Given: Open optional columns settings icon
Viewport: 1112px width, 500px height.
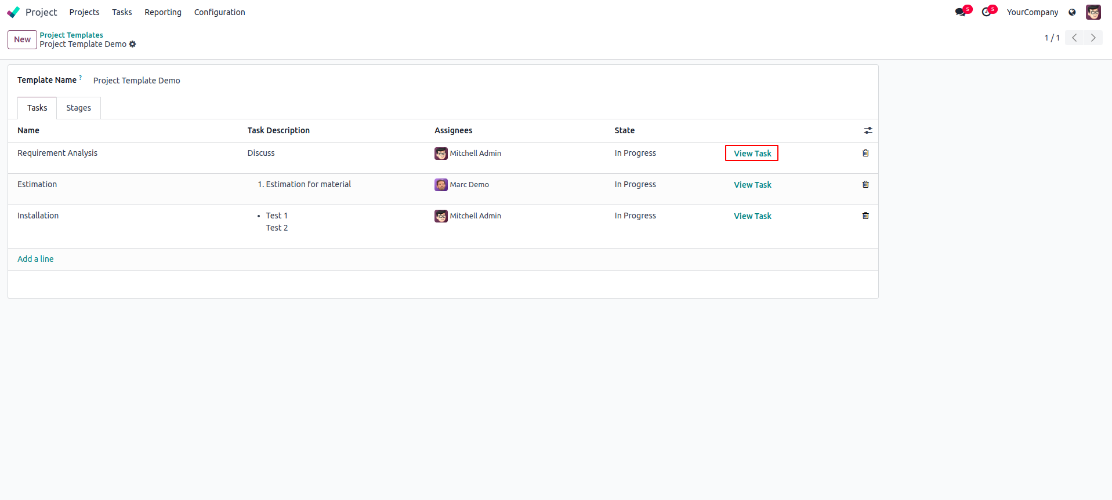Looking at the screenshot, I should click(868, 130).
